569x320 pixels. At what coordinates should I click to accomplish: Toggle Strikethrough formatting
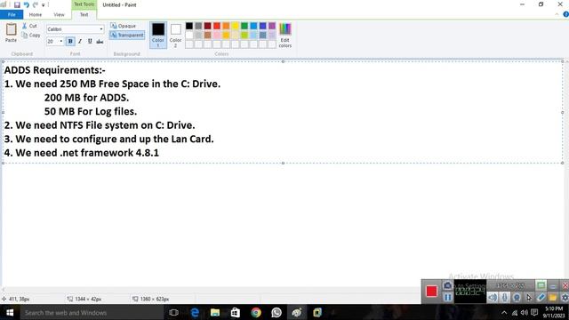(100, 42)
